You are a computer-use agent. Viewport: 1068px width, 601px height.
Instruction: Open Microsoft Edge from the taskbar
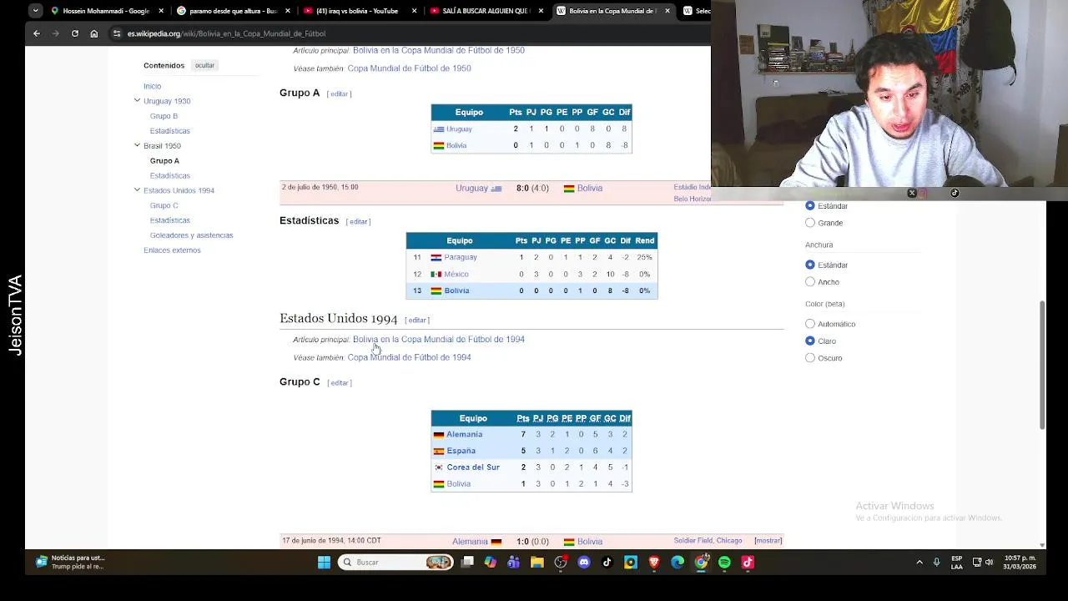pyautogui.click(x=678, y=563)
